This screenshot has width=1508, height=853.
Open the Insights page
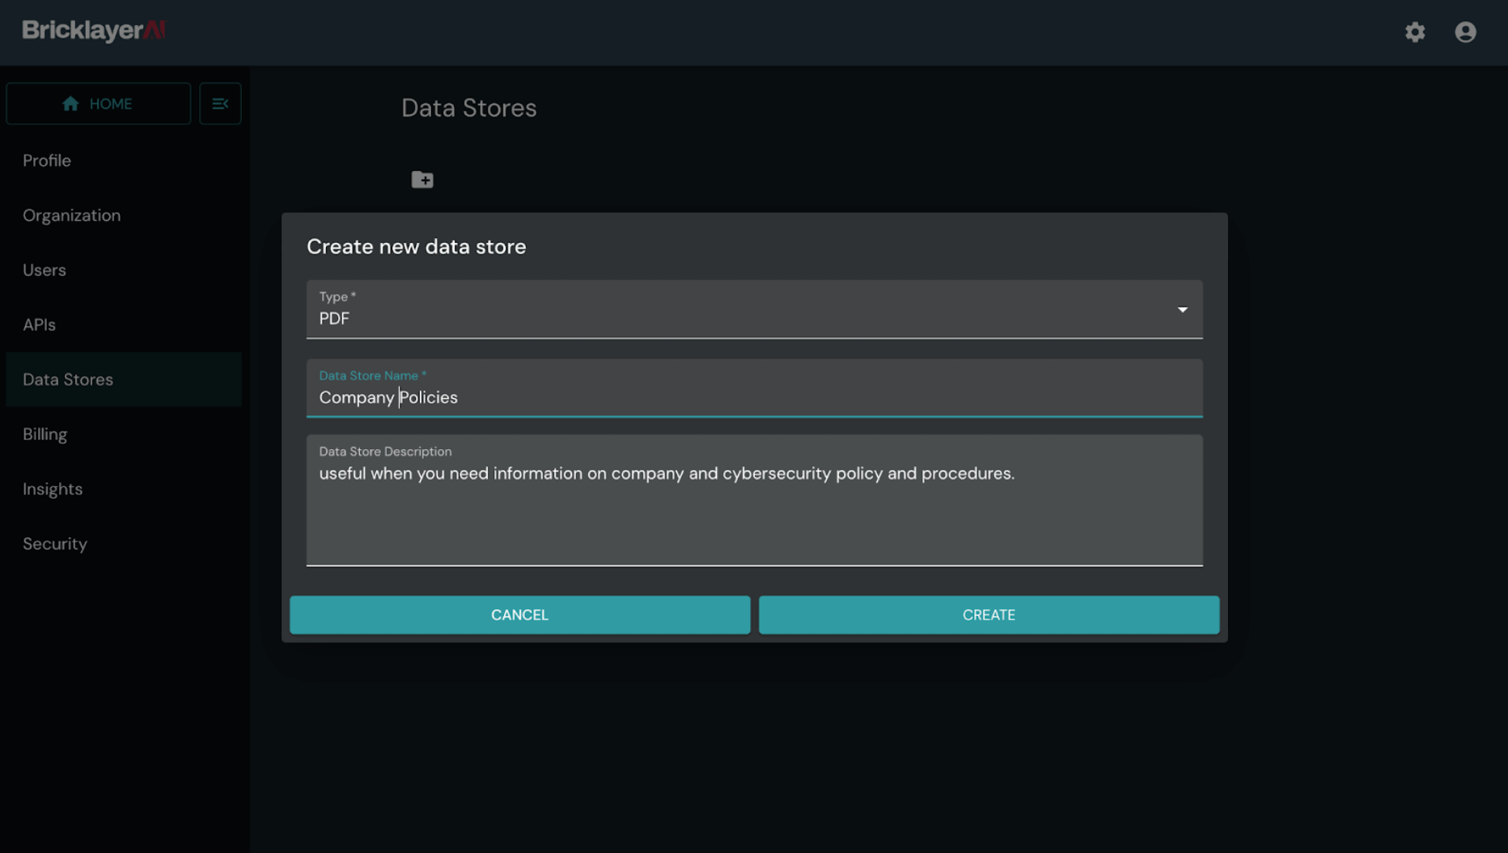pos(52,489)
